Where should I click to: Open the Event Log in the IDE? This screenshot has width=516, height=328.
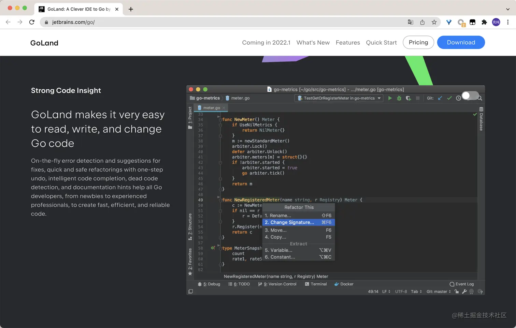pos(462,284)
